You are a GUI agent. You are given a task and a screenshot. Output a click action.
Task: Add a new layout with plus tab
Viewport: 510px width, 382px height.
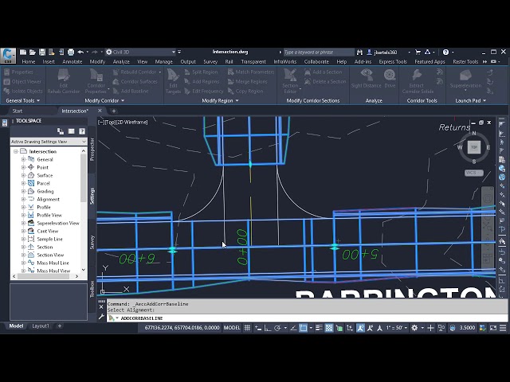tap(60, 325)
